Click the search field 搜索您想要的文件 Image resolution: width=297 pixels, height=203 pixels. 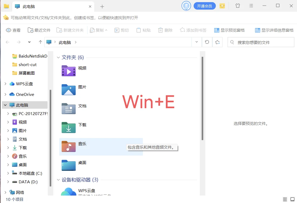point(261,42)
